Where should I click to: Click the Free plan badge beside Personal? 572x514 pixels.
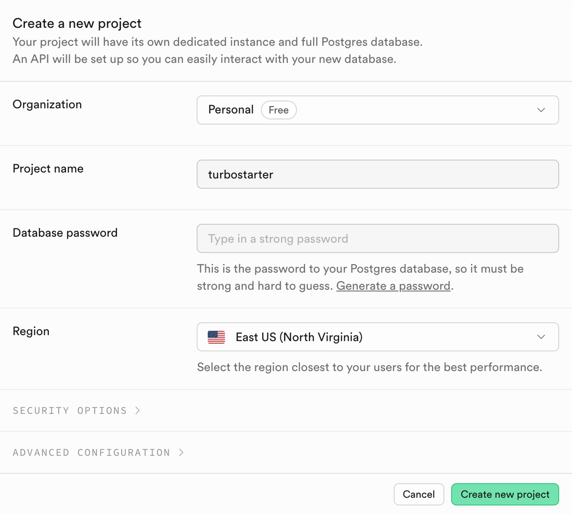pyautogui.click(x=279, y=110)
